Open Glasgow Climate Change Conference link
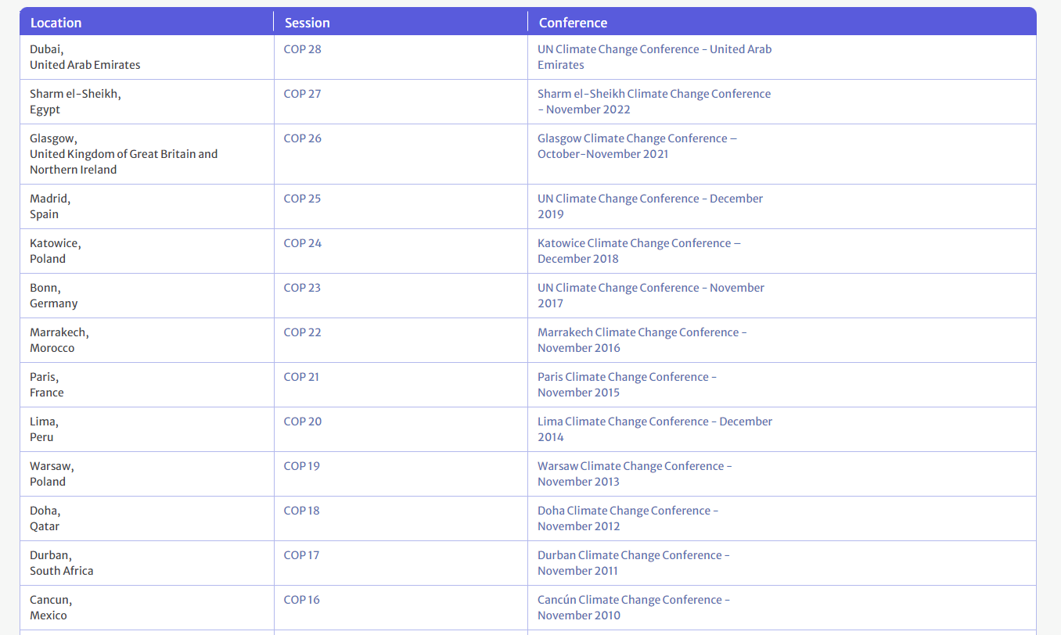The width and height of the screenshot is (1061, 635). (638, 146)
